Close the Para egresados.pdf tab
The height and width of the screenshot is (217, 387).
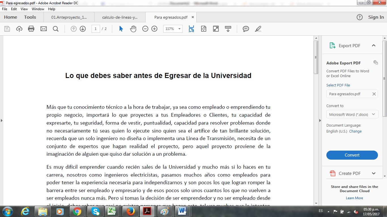pos(193,17)
